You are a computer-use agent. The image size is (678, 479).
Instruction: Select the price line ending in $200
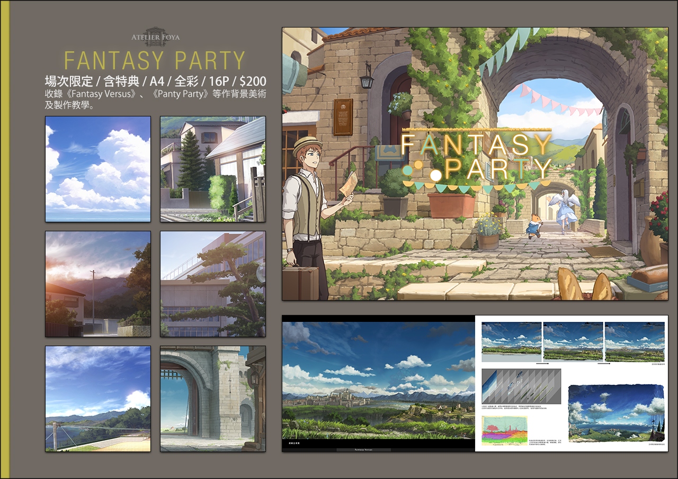pyautogui.click(x=155, y=81)
